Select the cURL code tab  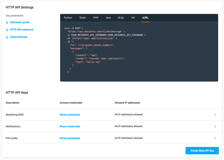pos(145,18)
